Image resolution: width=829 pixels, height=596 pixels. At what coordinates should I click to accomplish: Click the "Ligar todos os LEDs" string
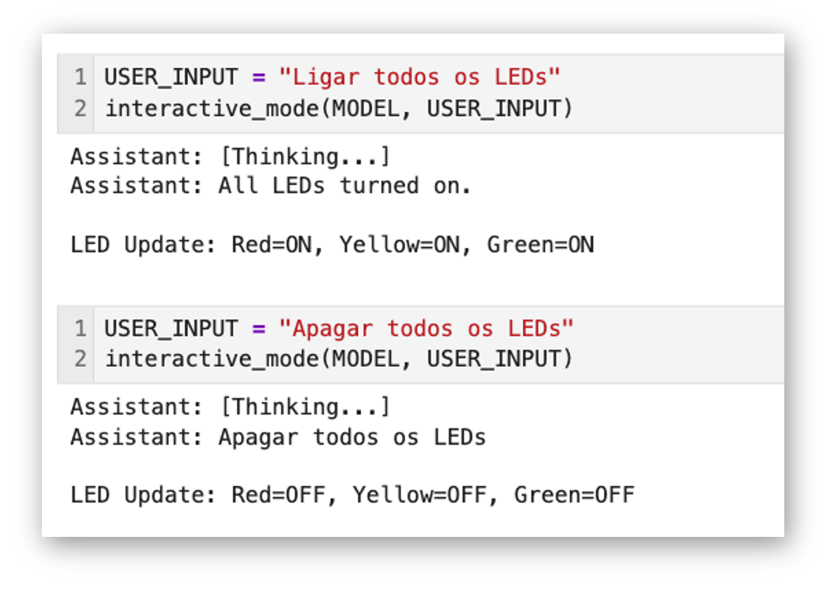click(419, 77)
